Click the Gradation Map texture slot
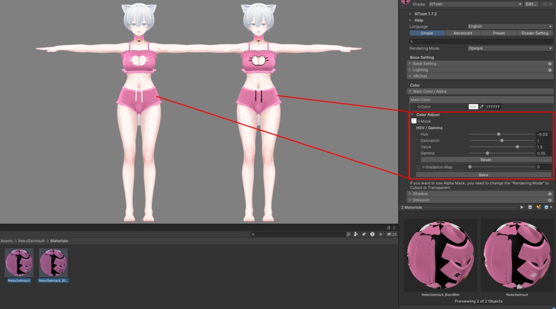Screen dimensions: 556x309 [419, 167]
